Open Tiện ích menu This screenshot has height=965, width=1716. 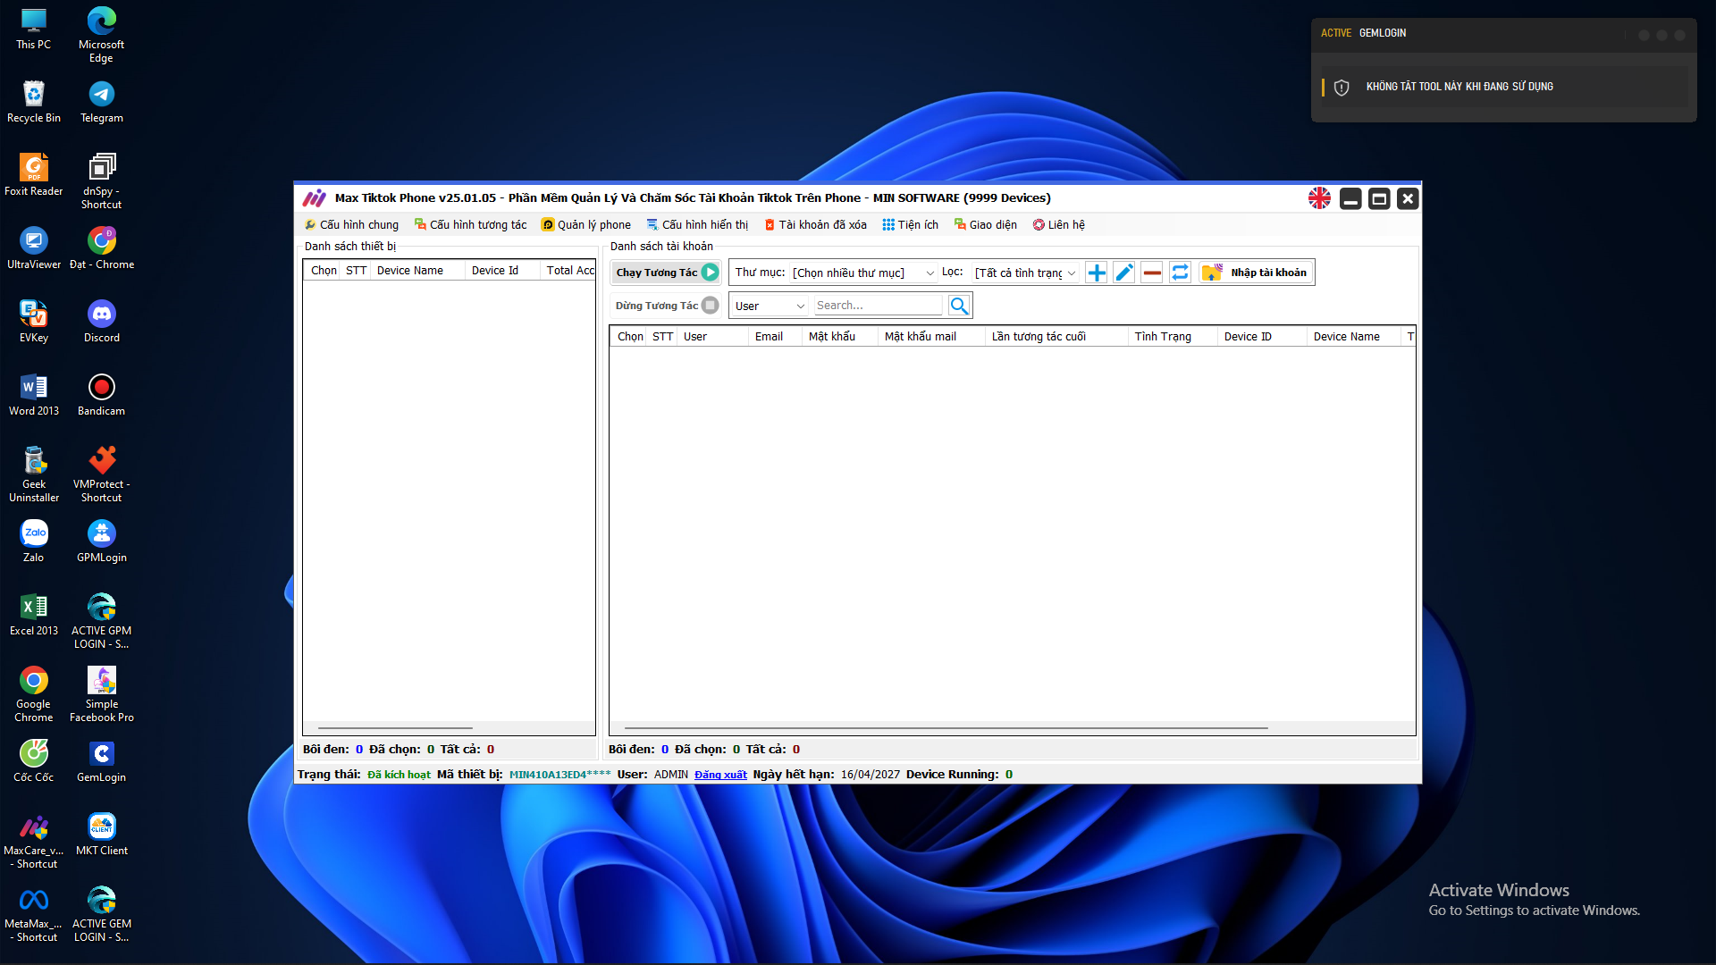pyautogui.click(x=911, y=225)
